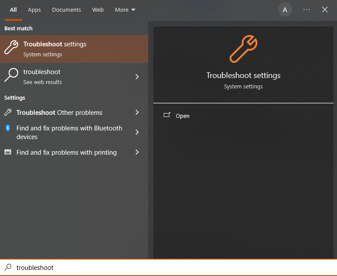The width and height of the screenshot is (337, 276).
Task: Close the search panel with X
Action: click(x=325, y=10)
